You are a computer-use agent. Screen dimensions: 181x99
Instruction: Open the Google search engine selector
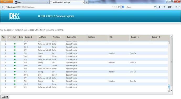(x=124, y=7)
